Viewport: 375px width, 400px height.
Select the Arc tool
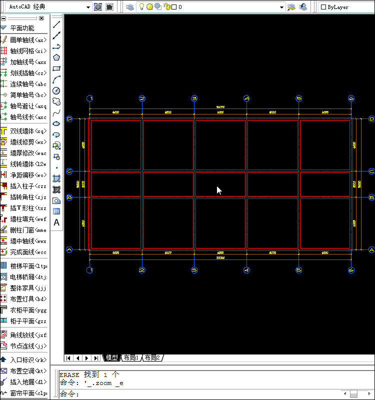[56, 79]
